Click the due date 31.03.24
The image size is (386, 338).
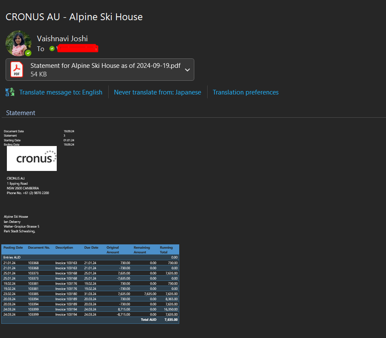pos(90,294)
